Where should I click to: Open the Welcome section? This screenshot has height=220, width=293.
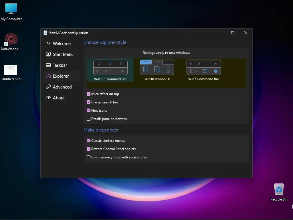[x=62, y=44]
